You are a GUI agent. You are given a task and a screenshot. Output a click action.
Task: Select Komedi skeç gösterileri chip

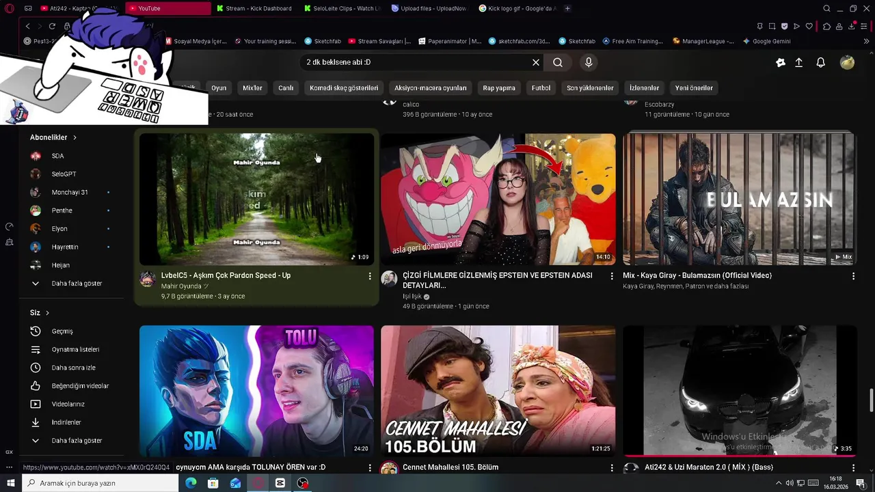[344, 87]
